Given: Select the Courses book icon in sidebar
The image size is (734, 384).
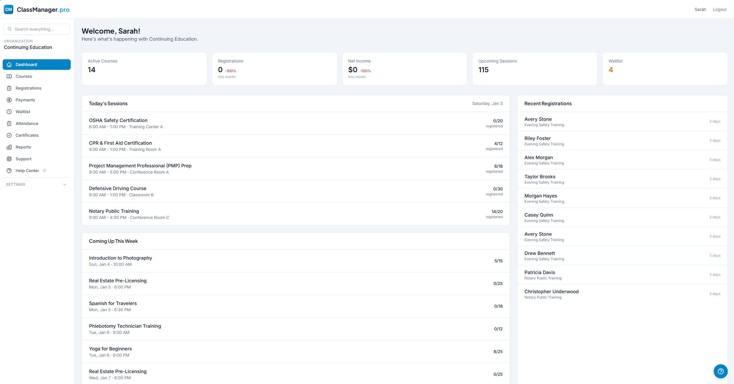Looking at the screenshot, I should 9,76.
